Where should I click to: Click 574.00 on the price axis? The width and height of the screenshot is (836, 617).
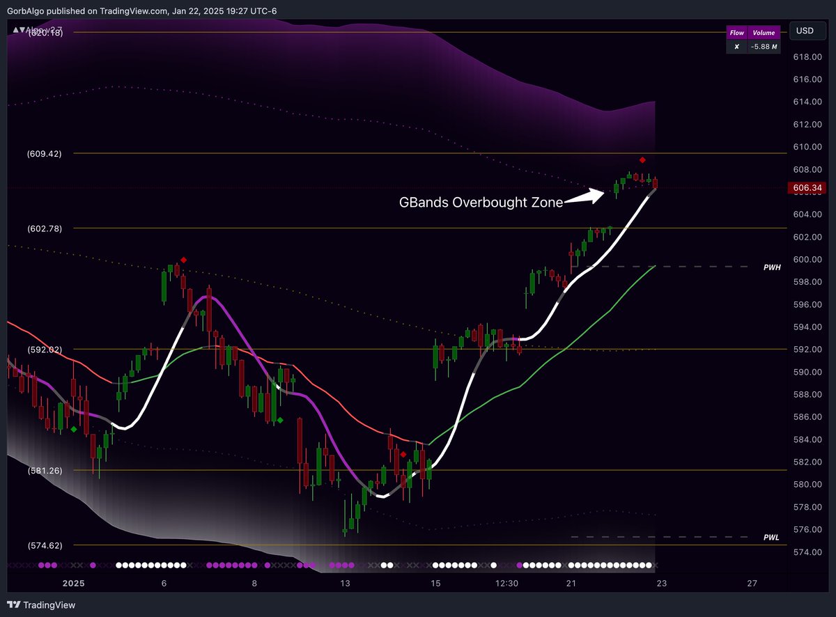pos(809,552)
